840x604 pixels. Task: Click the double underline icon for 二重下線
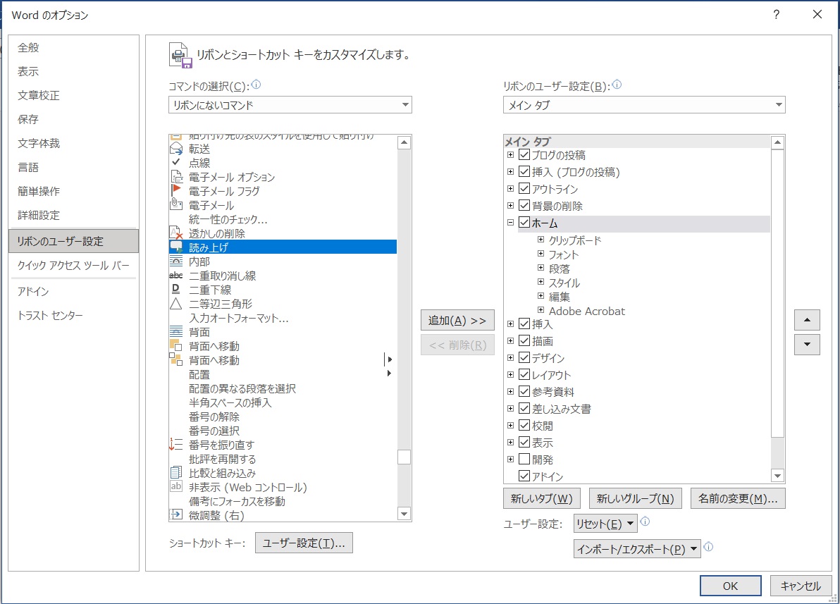click(176, 290)
